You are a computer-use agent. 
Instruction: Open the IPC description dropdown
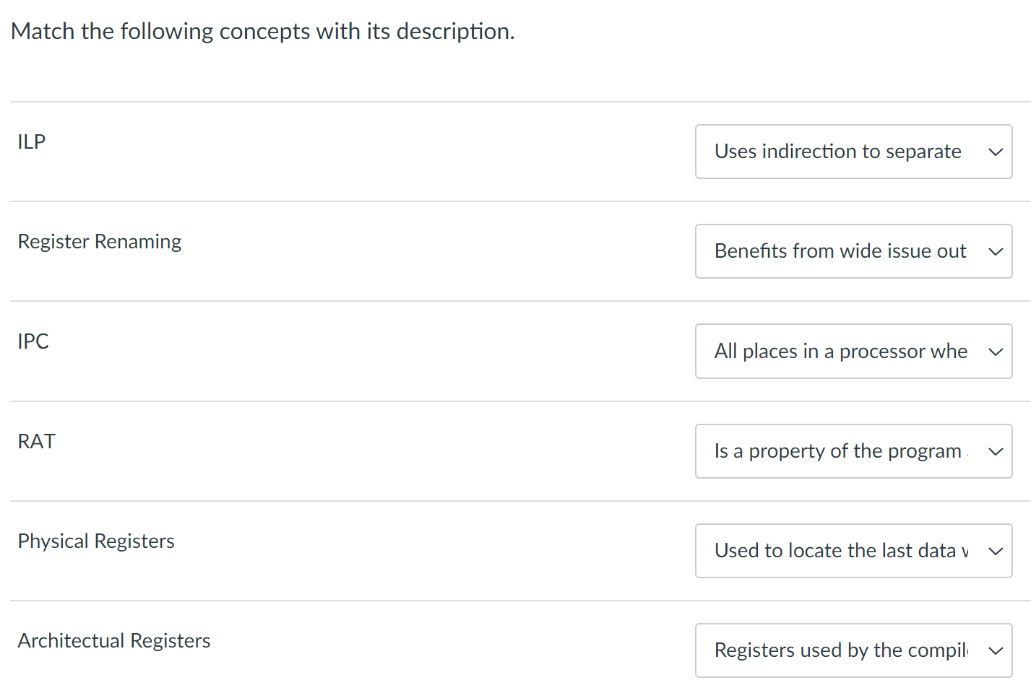click(853, 352)
